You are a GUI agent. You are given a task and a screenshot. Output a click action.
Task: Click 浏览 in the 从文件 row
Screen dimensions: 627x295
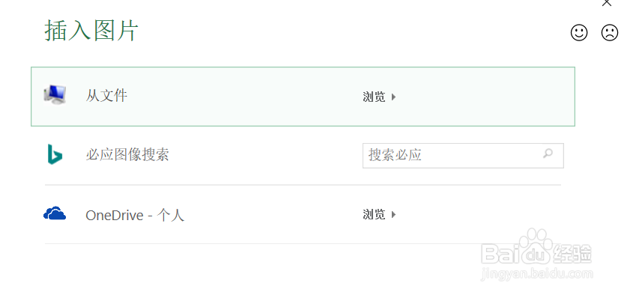pos(374,97)
